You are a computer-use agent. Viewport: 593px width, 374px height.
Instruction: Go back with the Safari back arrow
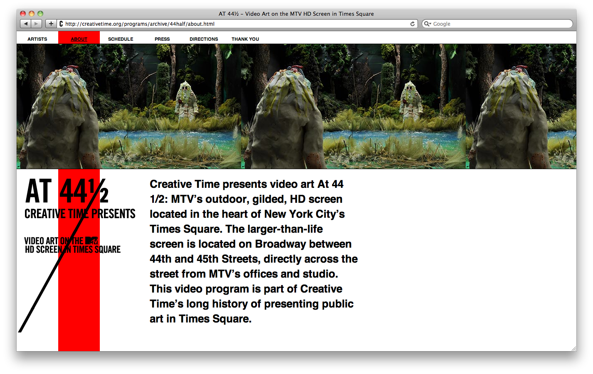(x=26, y=24)
